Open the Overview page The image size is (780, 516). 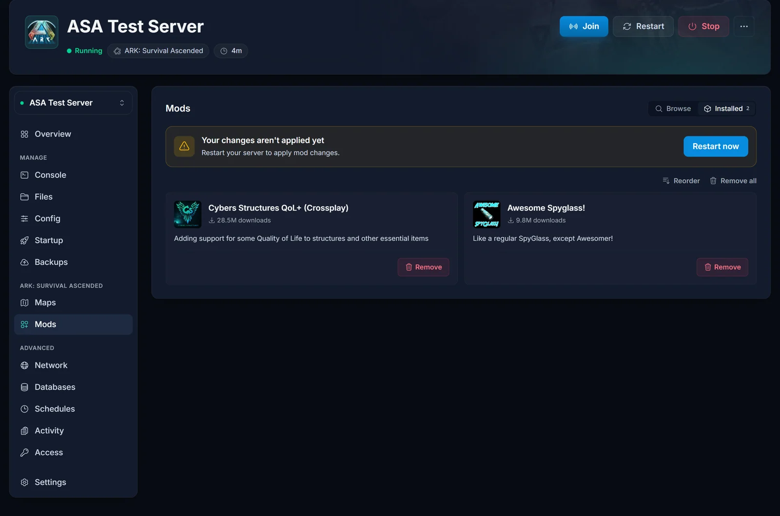tap(73, 134)
